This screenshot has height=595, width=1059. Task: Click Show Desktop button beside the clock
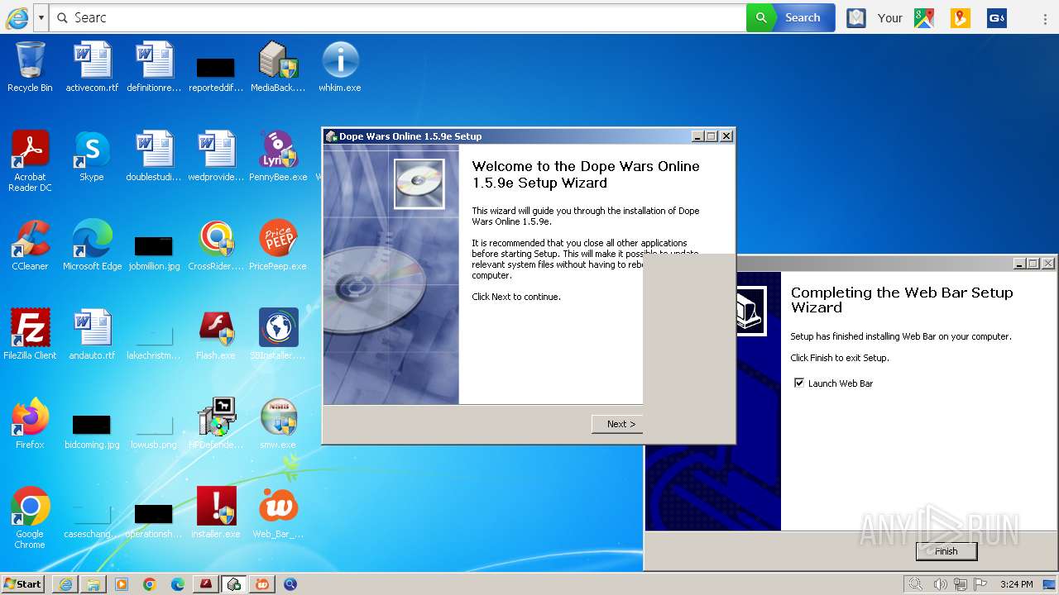pyautogui.click(x=1049, y=584)
